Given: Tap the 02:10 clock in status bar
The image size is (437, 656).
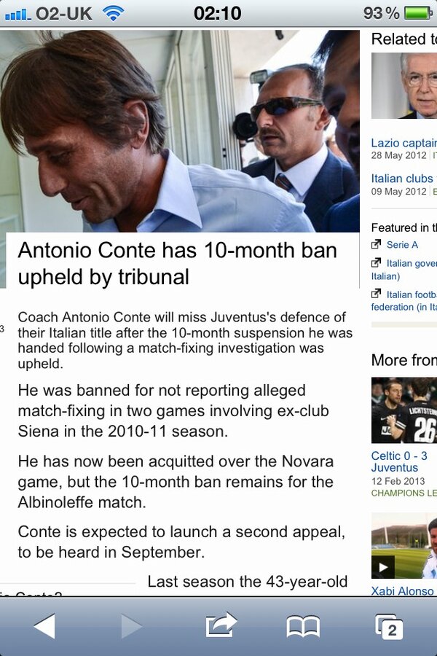Looking at the screenshot, I should point(218,13).
